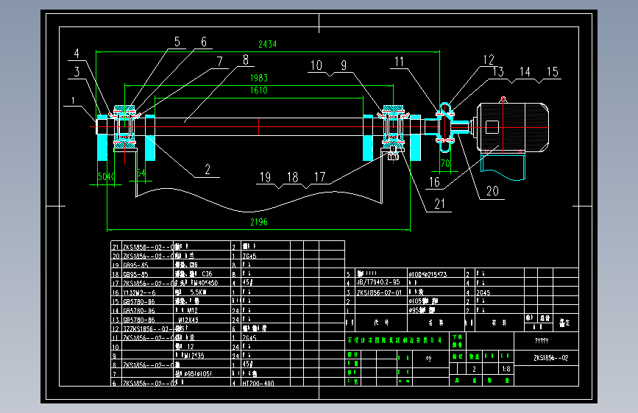Pick the 5.5KW motor power cell
638x413 pixels.
199,292
